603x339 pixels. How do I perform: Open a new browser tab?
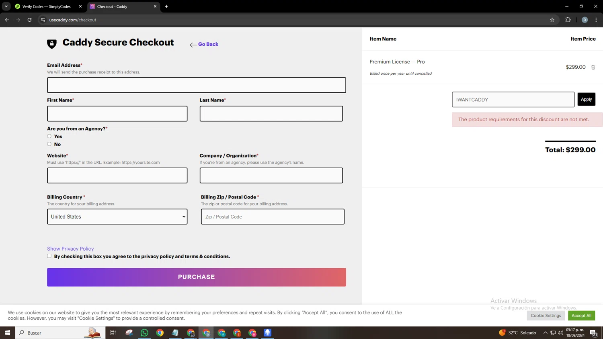pyautogui.click(x=166, y=6)
